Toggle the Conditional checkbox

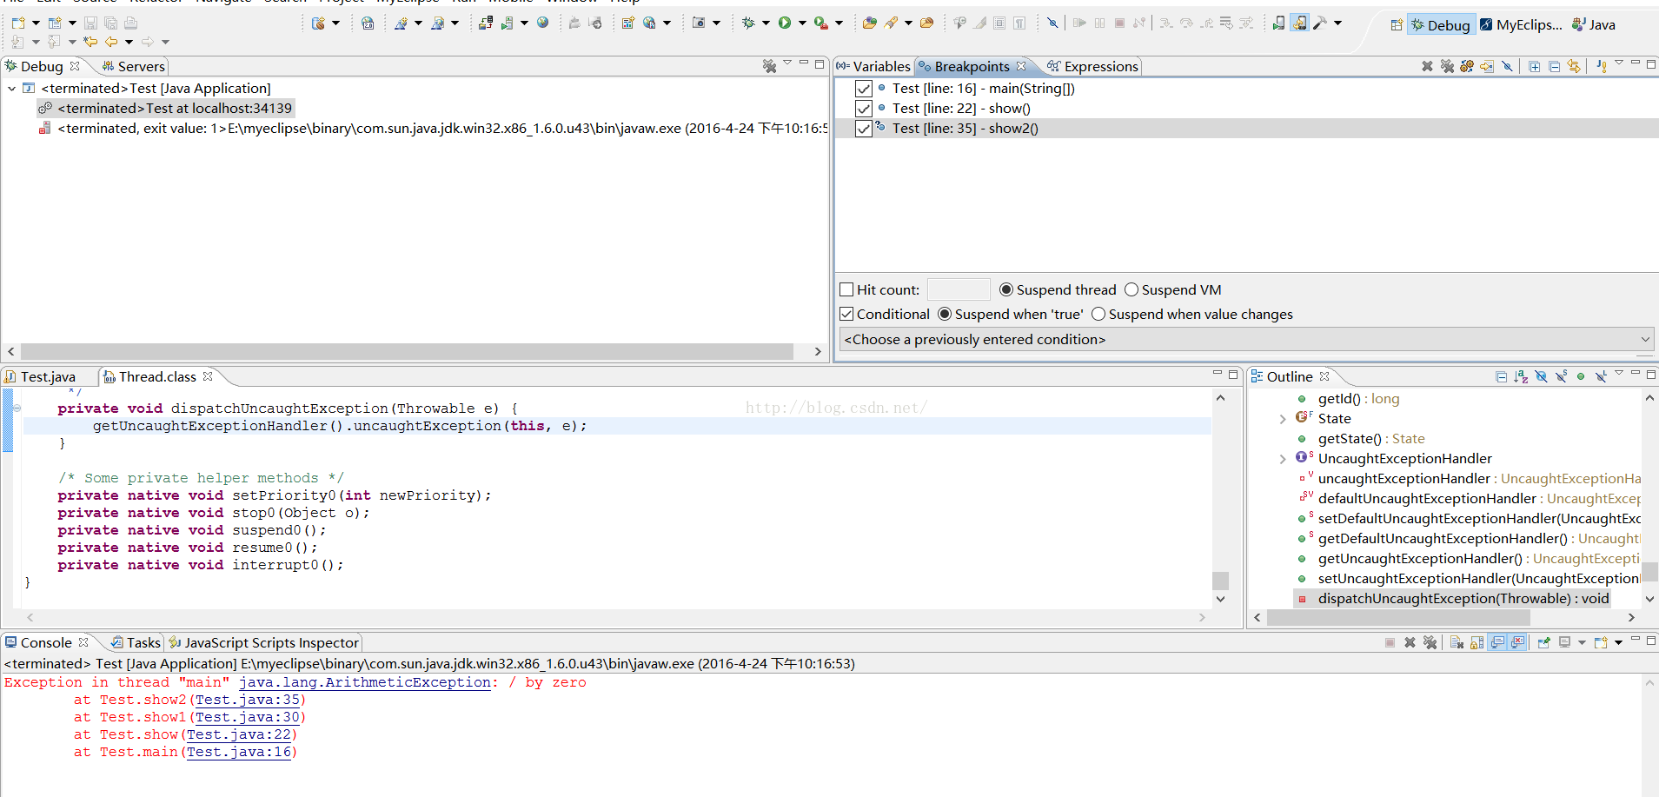point(846,314)
